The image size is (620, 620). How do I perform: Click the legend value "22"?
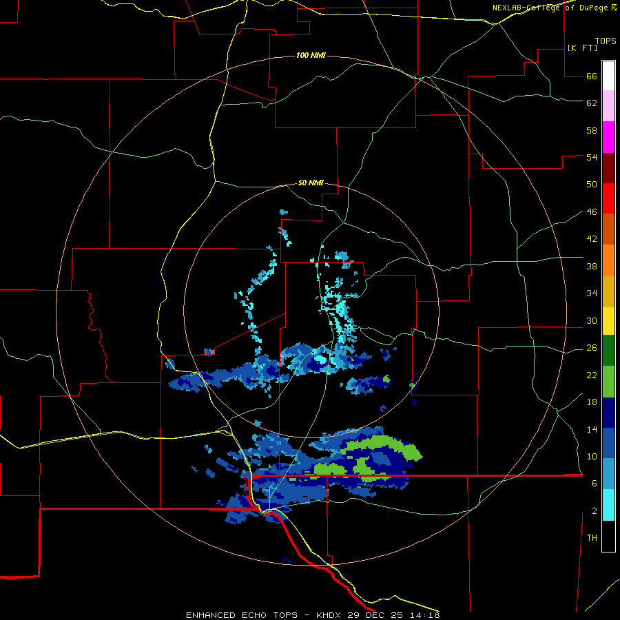point(592,375)
